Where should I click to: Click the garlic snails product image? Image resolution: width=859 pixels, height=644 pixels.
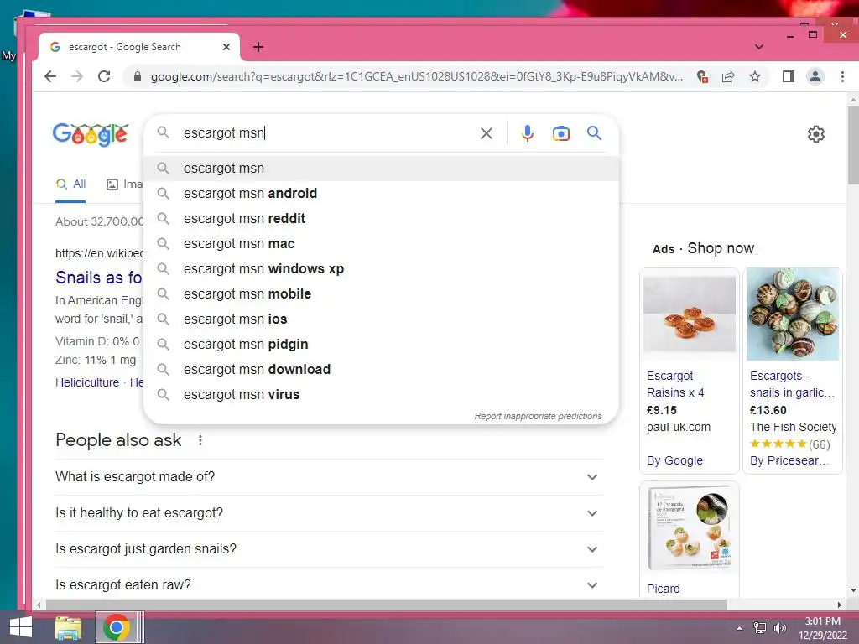[x=793, y=314]
